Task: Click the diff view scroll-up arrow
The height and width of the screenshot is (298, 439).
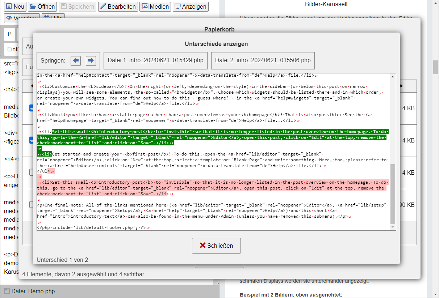Action: [393, 77]
